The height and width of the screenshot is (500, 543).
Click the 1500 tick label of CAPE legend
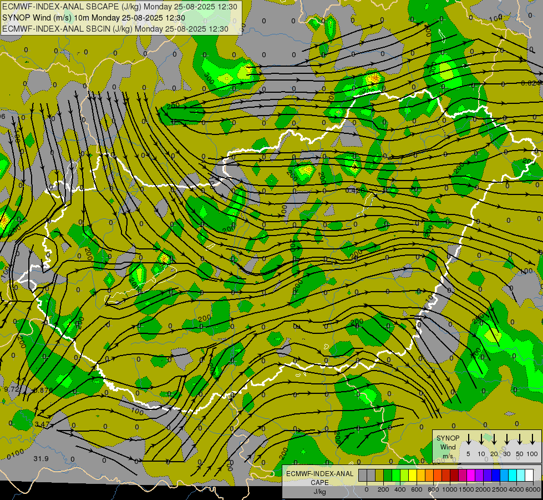click(x=466, y=489)
